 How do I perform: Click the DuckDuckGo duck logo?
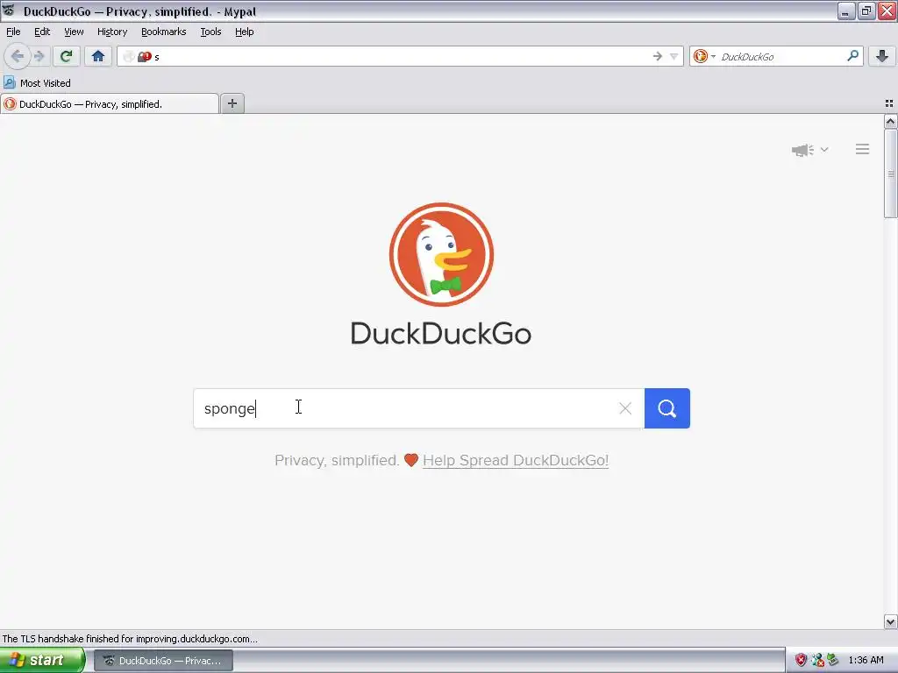(x=441, y=254)
